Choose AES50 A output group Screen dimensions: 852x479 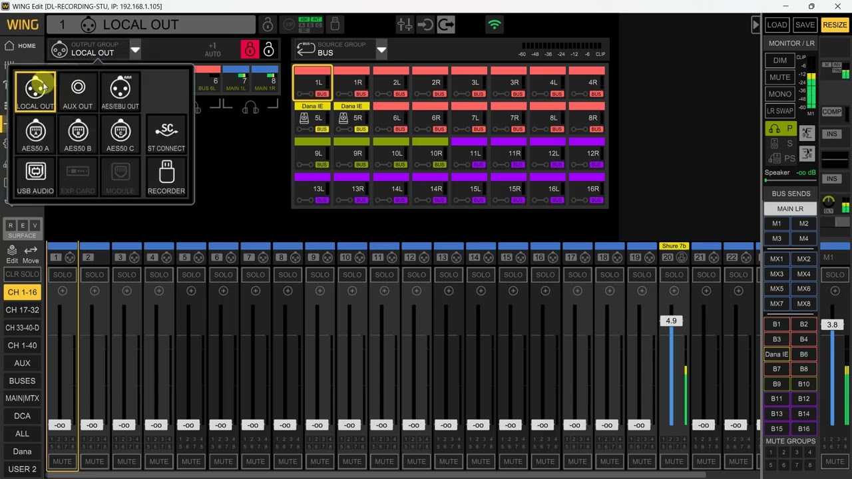[x=35, y=134]
